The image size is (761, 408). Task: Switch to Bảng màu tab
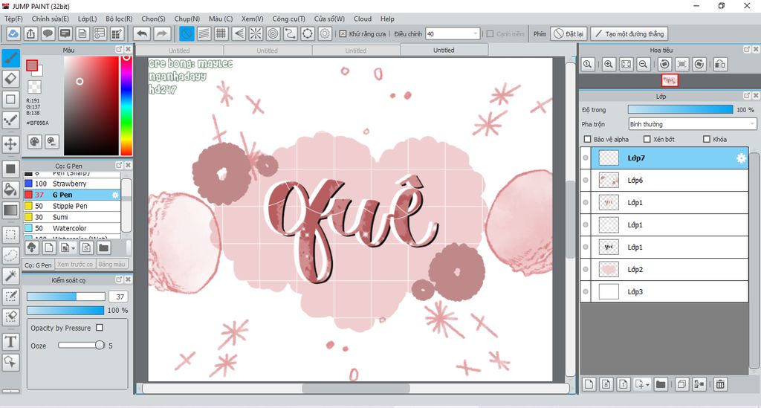111,264
